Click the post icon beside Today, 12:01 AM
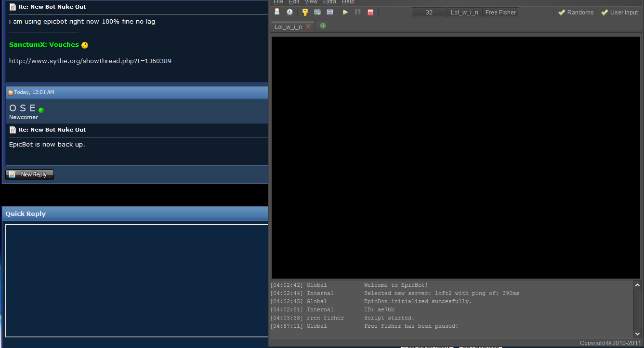 point(11,93)
